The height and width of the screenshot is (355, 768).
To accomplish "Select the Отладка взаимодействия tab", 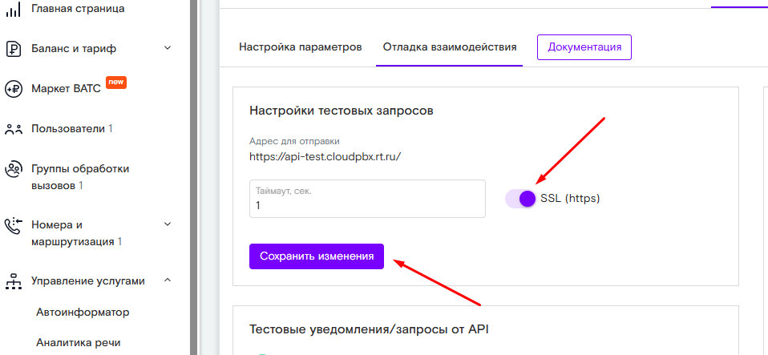I will click(449, 46).
